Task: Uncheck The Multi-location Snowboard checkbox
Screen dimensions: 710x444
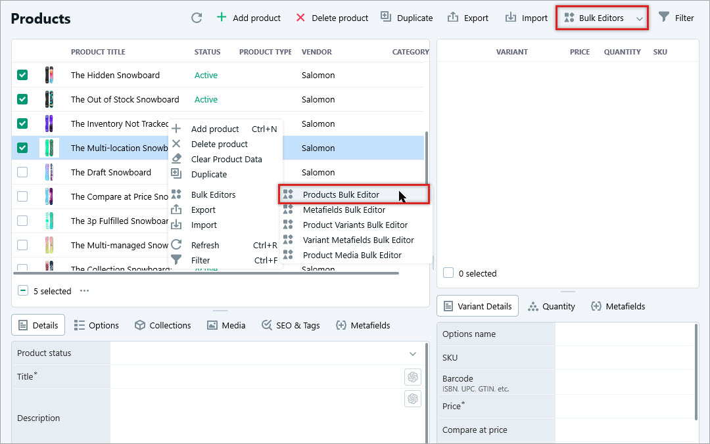Action: 22,148
